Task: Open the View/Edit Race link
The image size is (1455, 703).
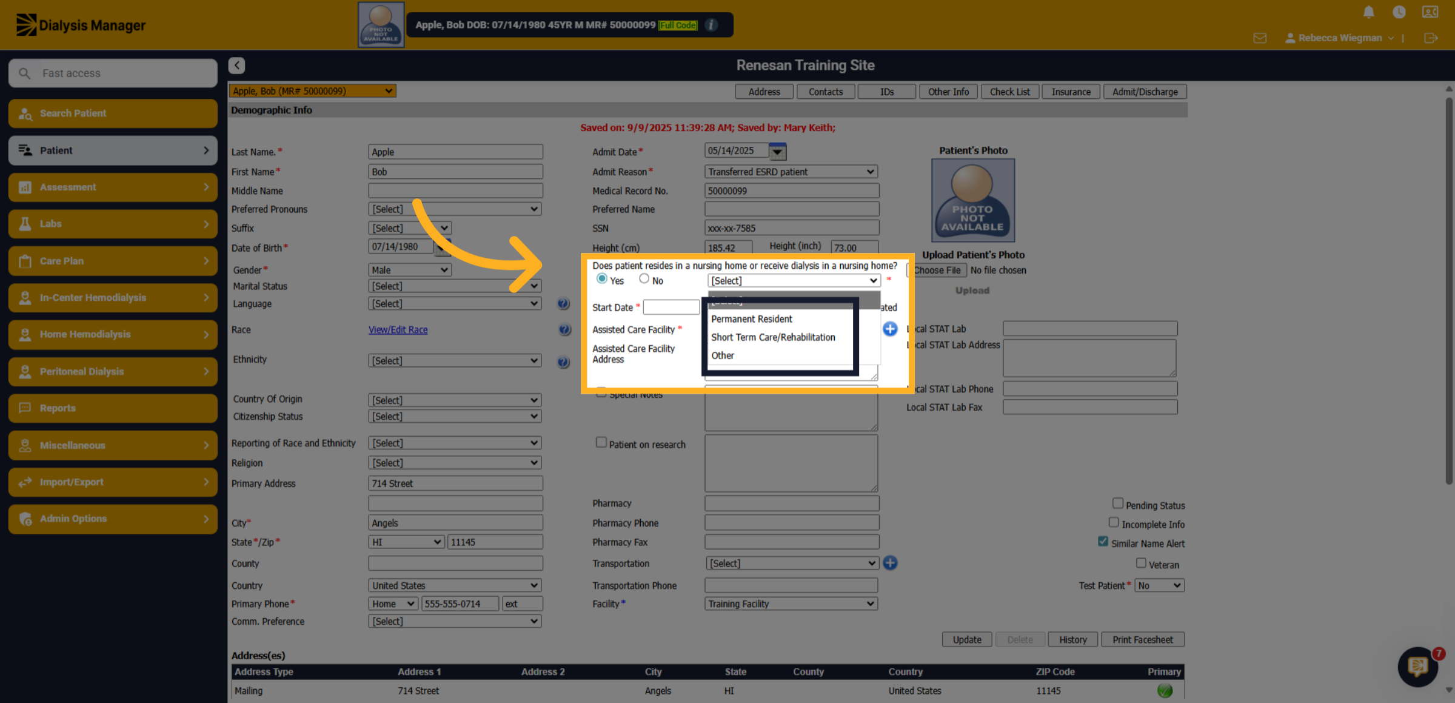Action: [x=398, y=329]
